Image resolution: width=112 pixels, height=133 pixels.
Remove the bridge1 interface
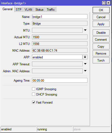tap(101, 54)
